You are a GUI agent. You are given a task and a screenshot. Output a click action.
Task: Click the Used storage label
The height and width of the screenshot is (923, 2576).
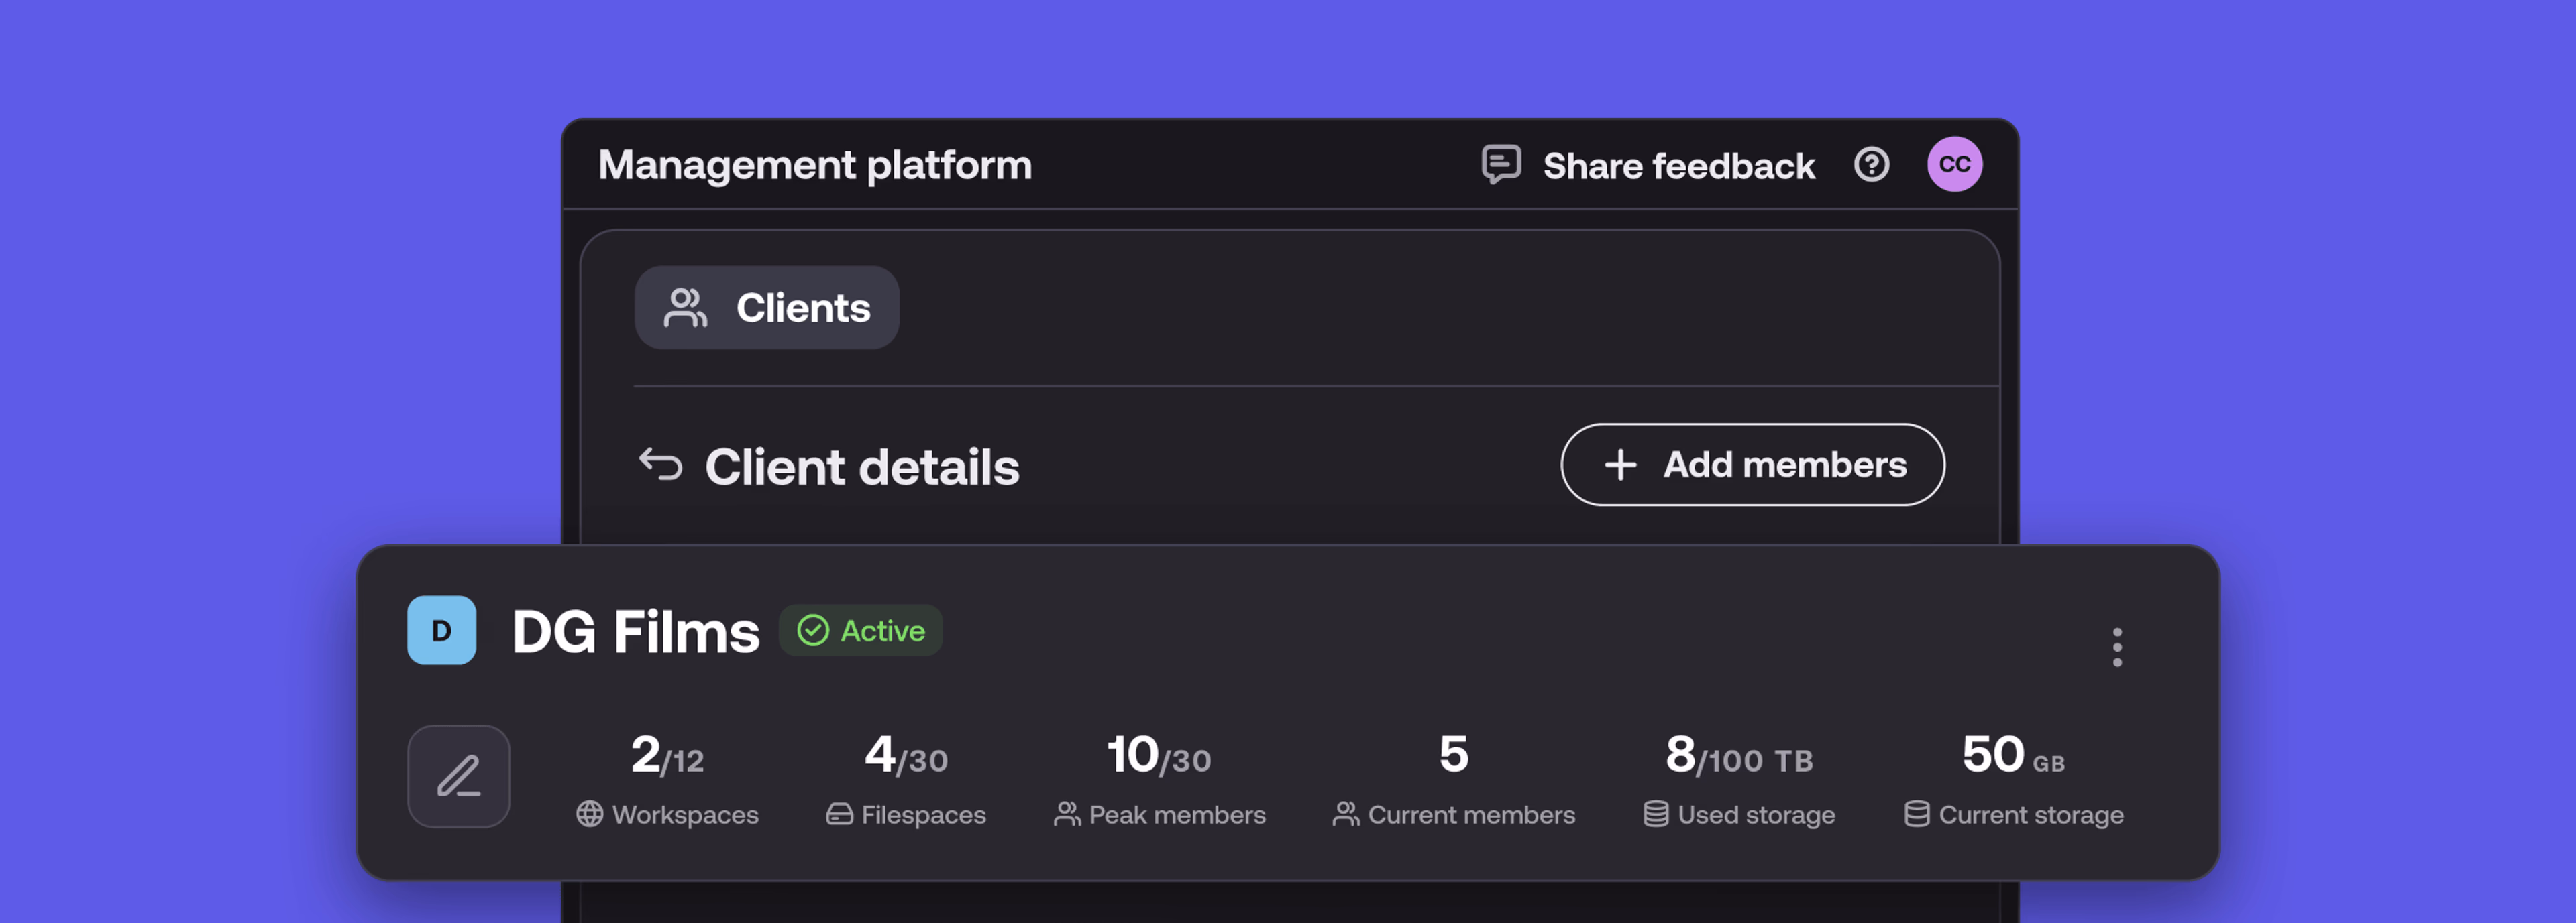1756,815
